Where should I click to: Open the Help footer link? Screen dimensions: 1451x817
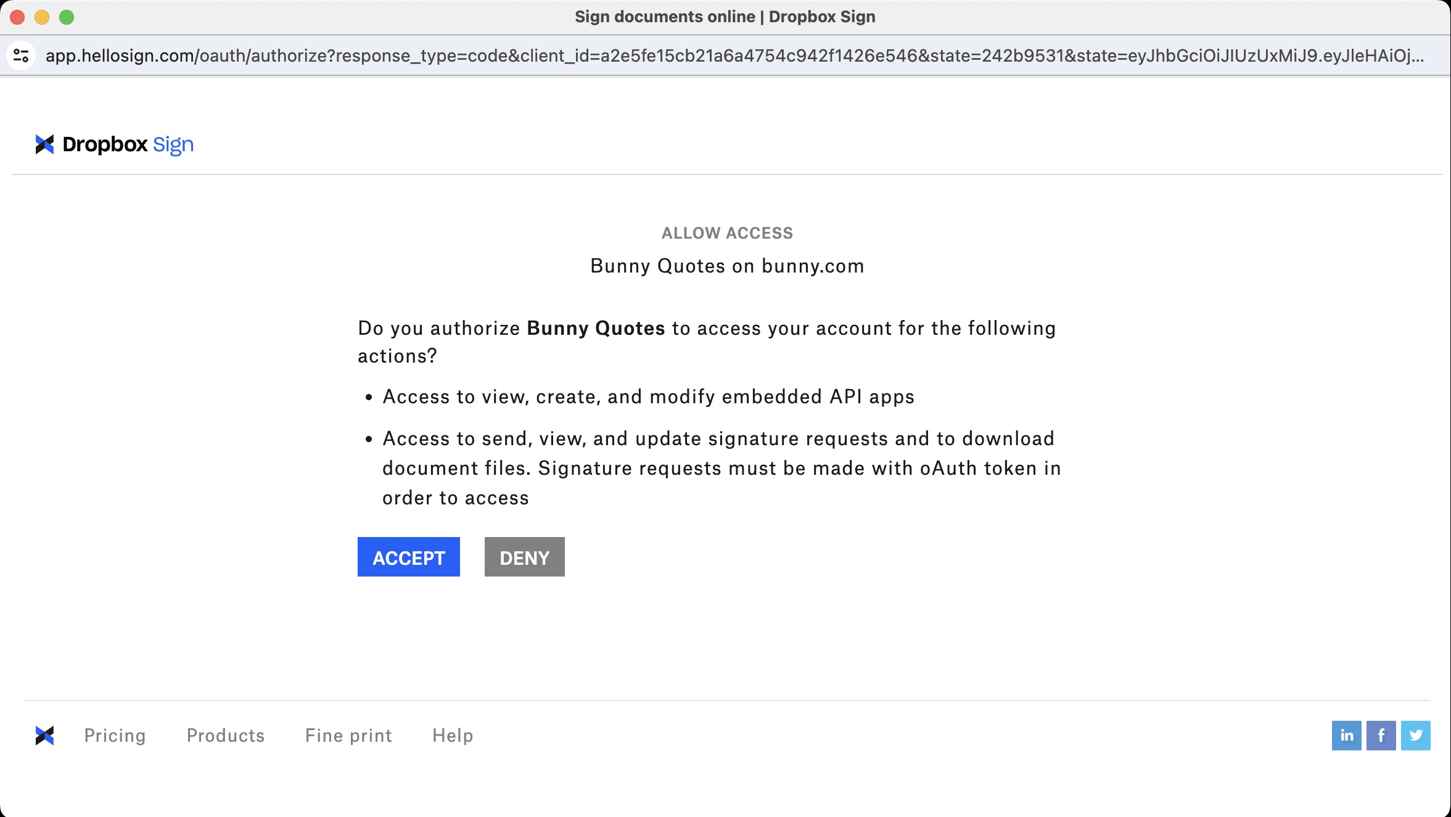[x=453, y=736]
